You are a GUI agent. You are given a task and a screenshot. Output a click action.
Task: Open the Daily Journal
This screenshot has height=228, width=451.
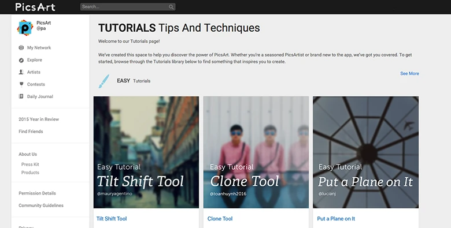click(40, 96)
